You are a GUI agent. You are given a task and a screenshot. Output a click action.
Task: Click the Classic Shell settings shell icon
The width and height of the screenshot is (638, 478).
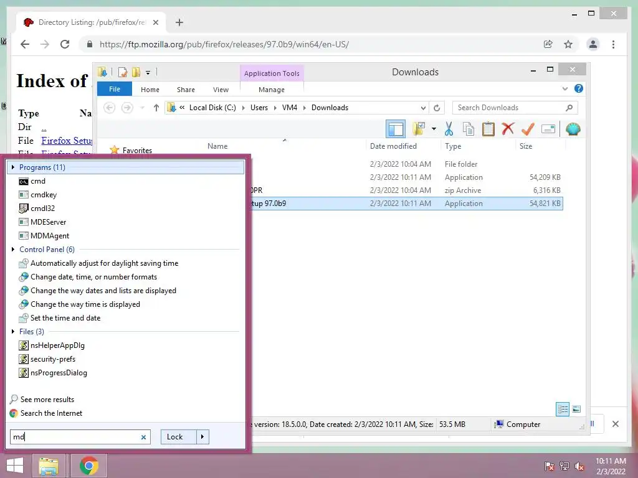(x=573, y=129)
